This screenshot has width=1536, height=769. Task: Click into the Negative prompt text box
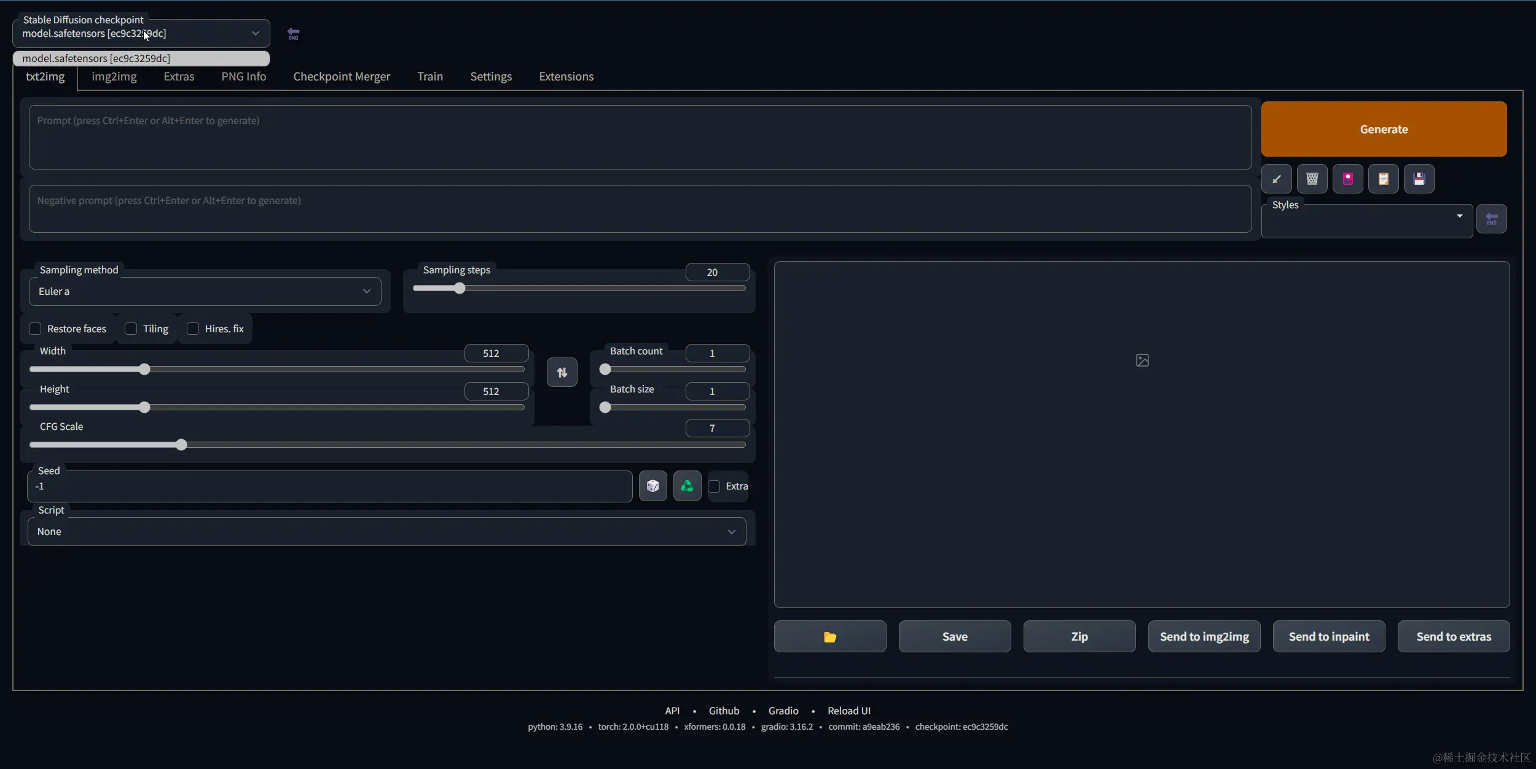tap(640, 209)
